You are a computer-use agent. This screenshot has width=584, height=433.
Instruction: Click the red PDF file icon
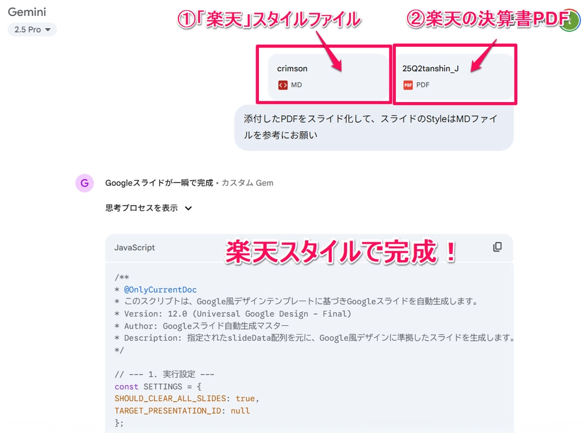[x=408, y=85]
